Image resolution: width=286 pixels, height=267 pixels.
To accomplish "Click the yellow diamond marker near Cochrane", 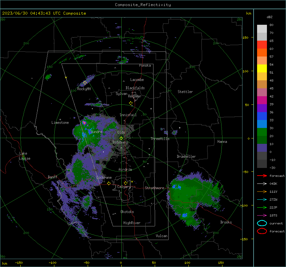I will 109,183.
